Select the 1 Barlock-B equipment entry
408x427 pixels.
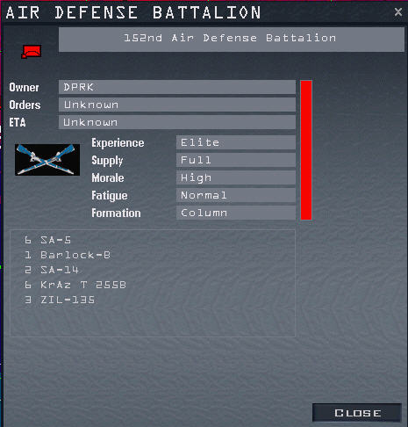coord(68,255)
